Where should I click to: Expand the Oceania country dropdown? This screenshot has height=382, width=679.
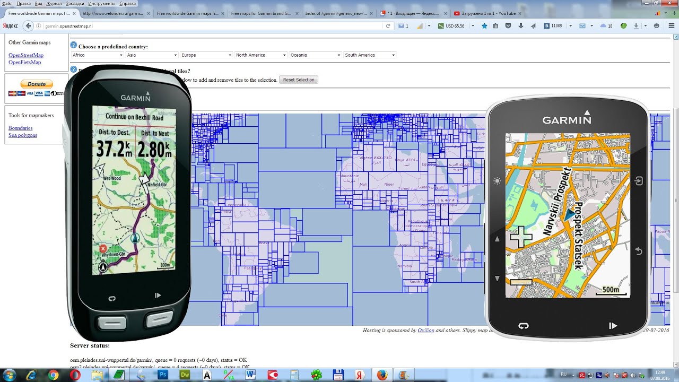(x=315, y=55)
